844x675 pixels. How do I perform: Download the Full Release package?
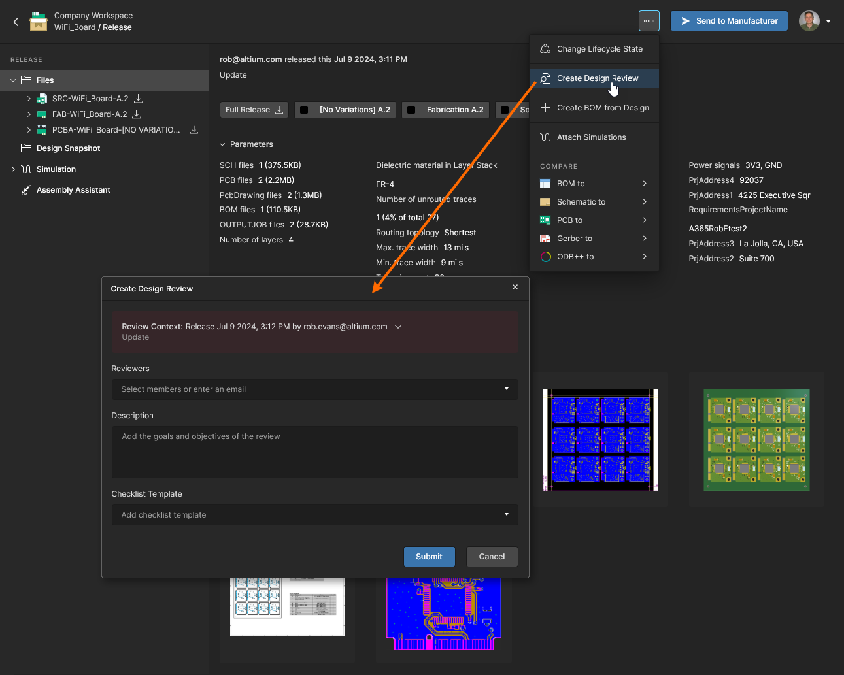coord(254,110)
